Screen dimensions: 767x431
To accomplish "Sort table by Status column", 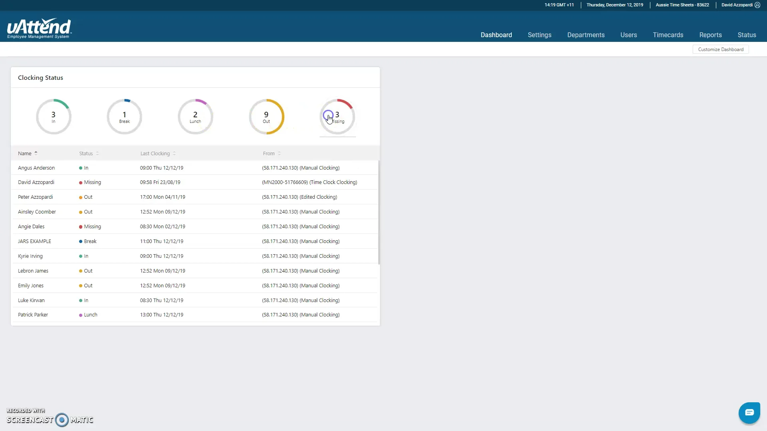I will [89, 153].
